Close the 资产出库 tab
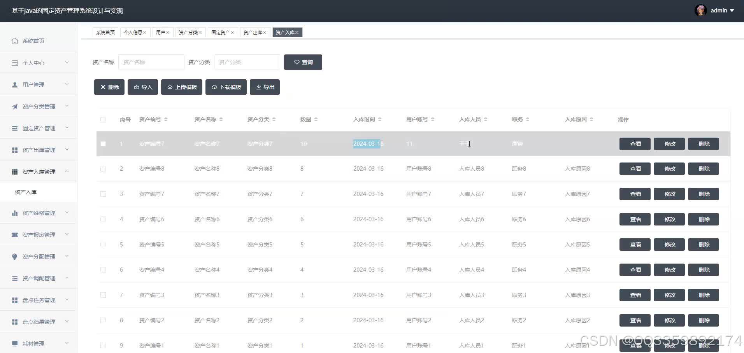Viewport: 744px width, 353px height. [x=265, y=33]
